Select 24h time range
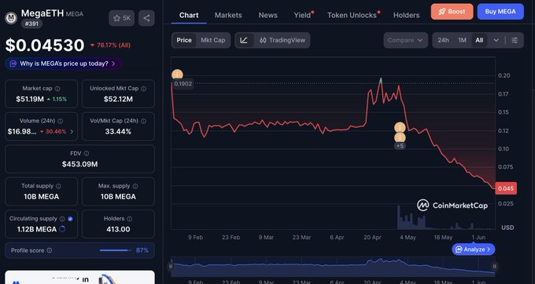Screen dimensions: 535x284 click(443, 40)
